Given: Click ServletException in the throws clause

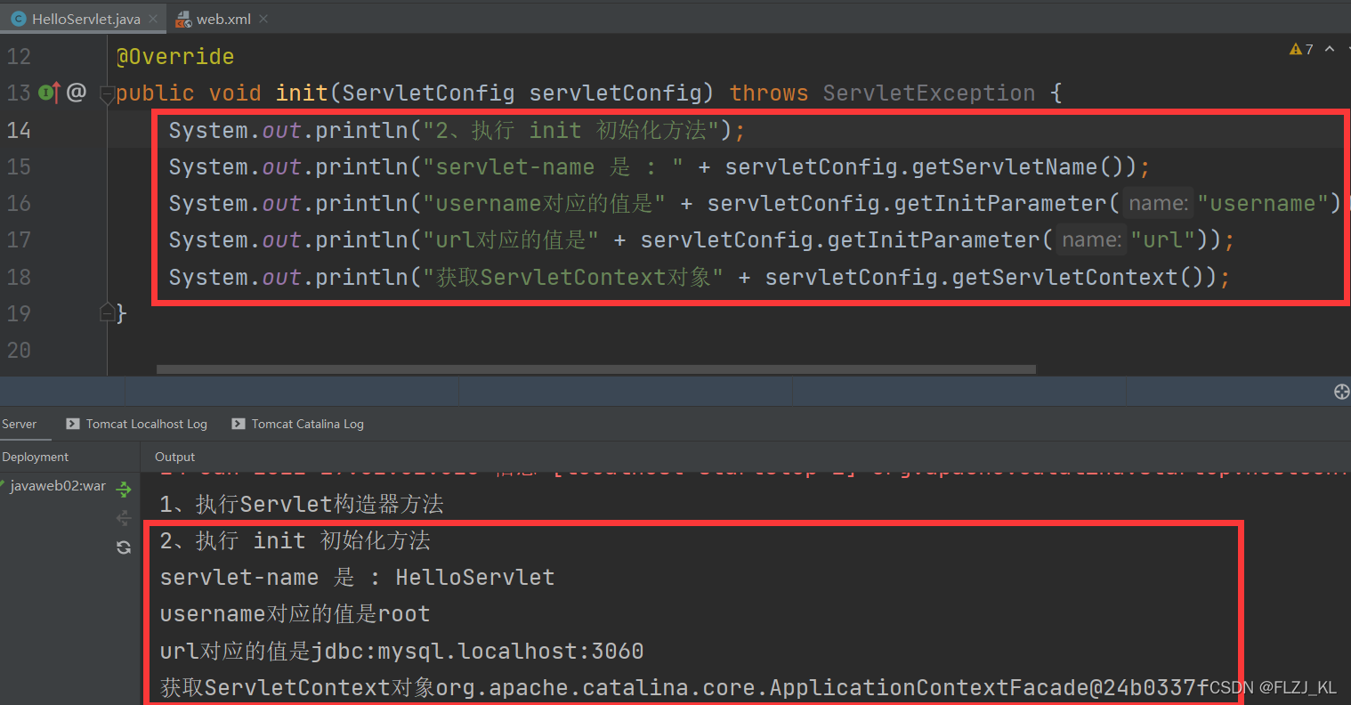Looking at the screenshot, I should pyautogui.click(x=929, y=93).
